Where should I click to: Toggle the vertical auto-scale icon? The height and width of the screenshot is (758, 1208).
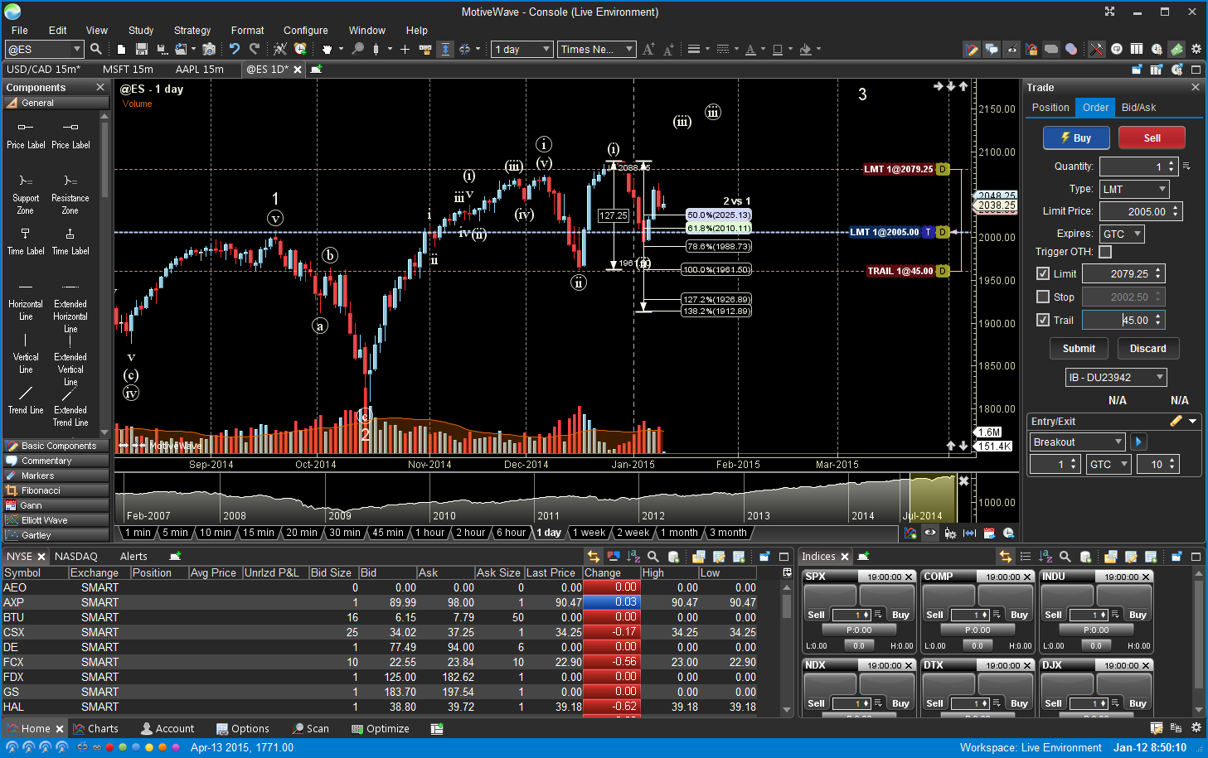point(445,49)
